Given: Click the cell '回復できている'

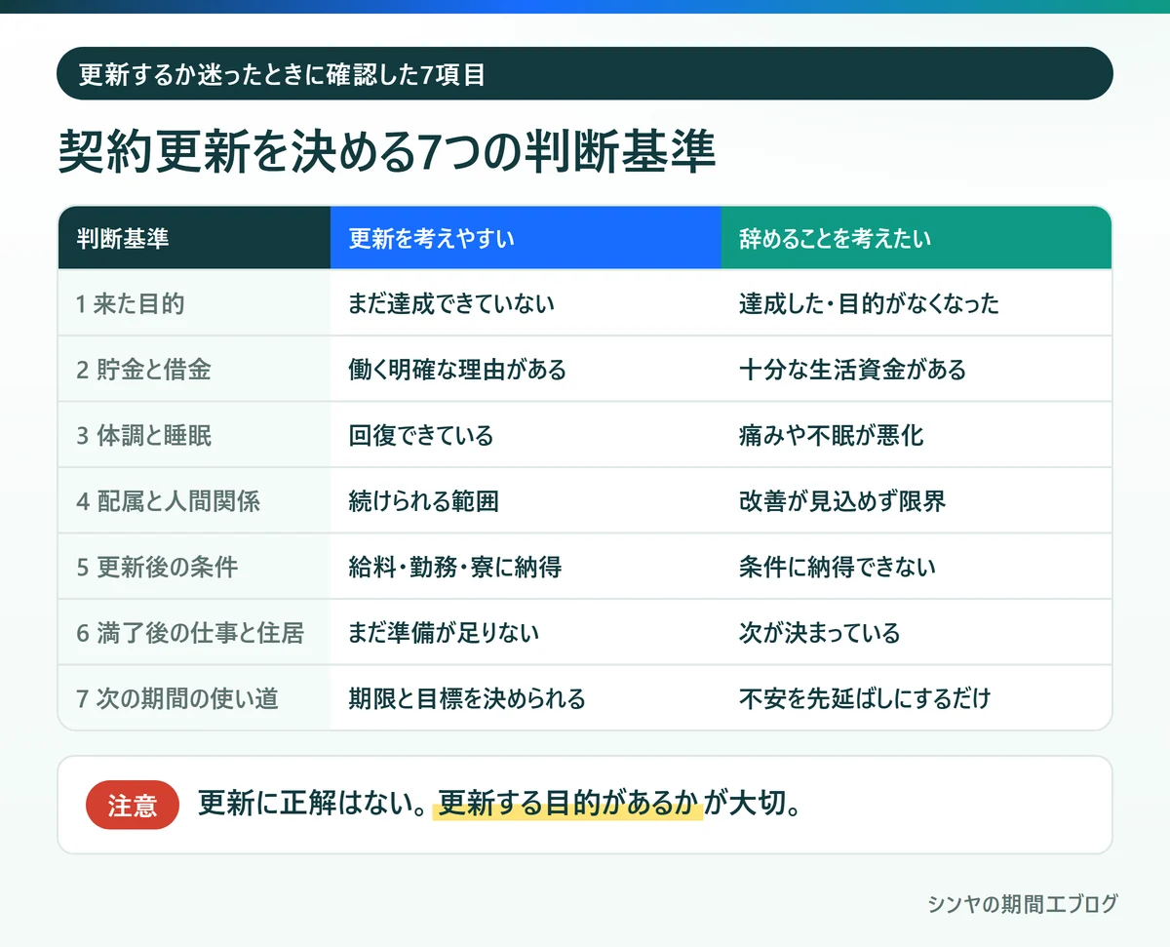Looking at the screenshot, I should click(x=526, y=435).
